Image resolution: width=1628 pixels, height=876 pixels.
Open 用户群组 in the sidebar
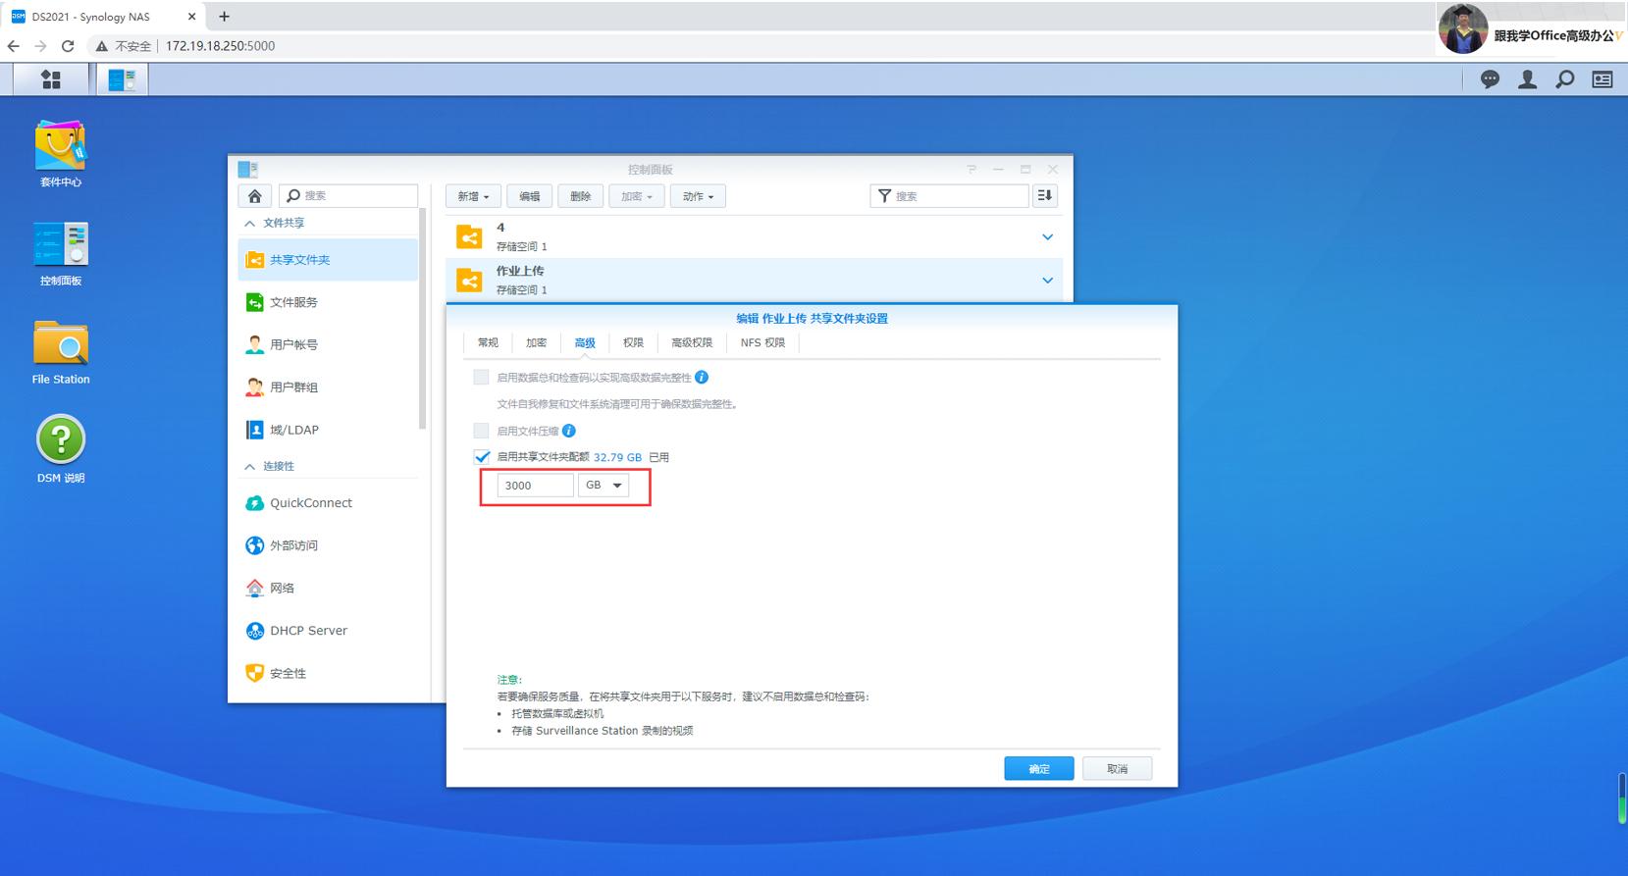[328, 387]
